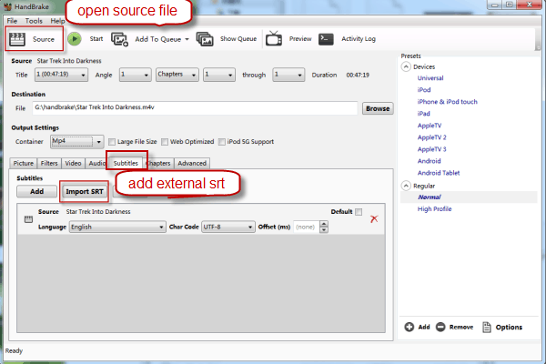Switch to the Advanced tab
The image size is (546, 364).
pos(192,163)
